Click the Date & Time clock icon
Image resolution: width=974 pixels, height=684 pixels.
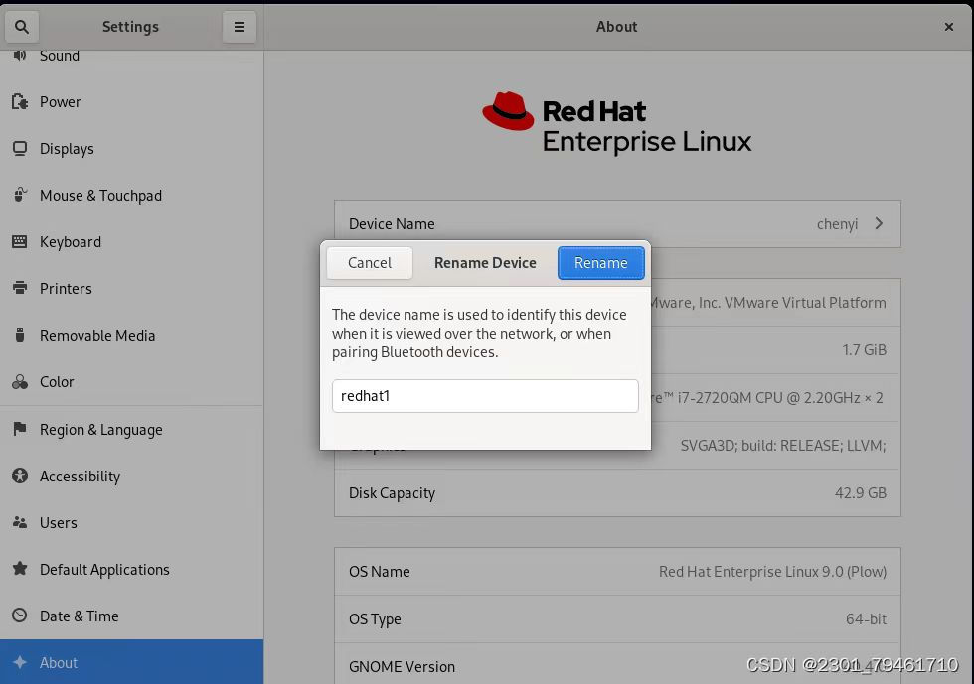[20, 616]
